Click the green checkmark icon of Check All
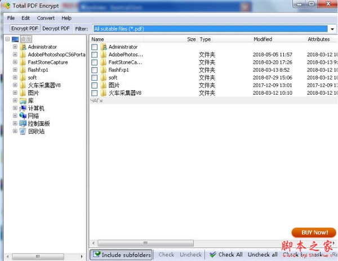This screenshot has width=338, height=261. tap(213, 255)
